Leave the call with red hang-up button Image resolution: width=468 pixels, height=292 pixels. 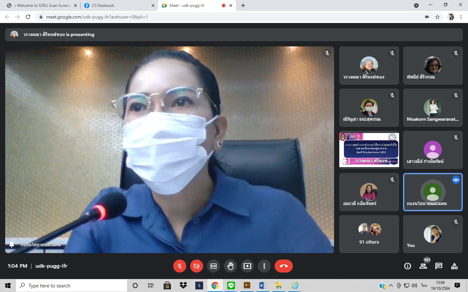(283, 266)
